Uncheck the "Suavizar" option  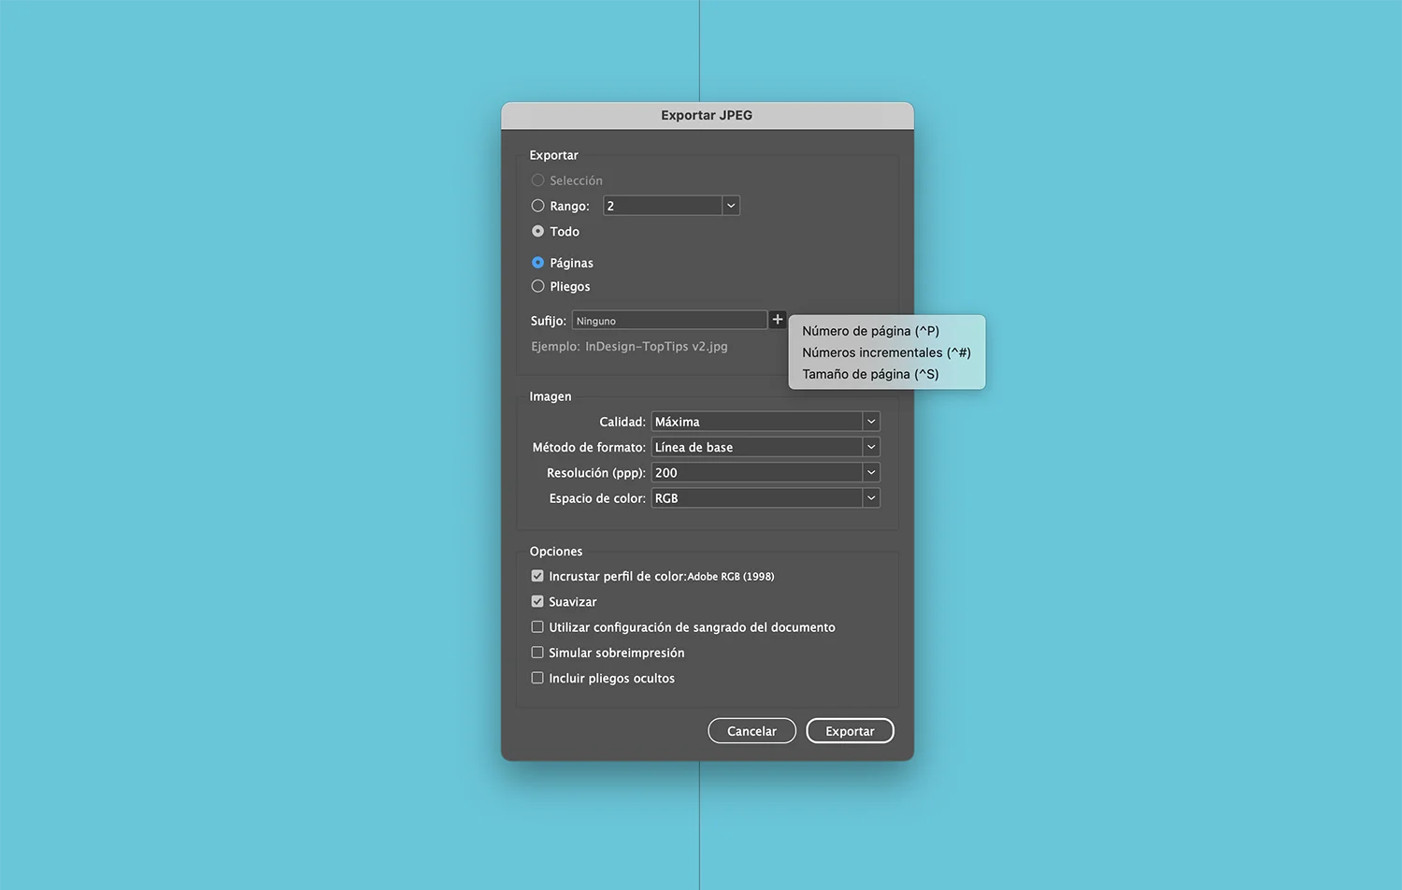[537, 601]
